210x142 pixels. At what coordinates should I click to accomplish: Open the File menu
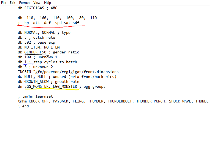4,3
